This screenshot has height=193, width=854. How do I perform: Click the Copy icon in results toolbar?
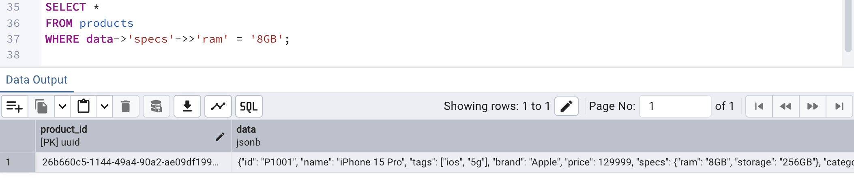coord(41,106)
